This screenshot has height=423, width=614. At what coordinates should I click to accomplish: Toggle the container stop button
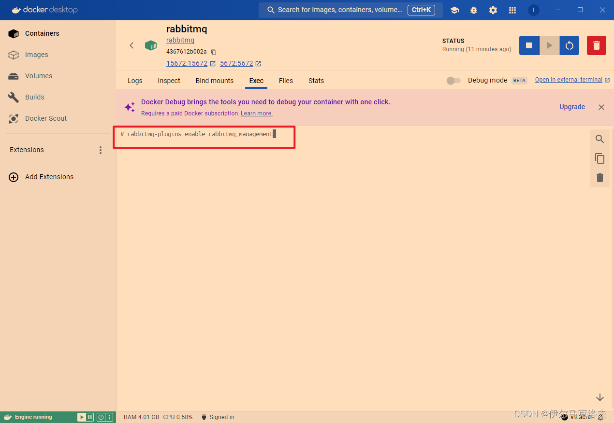coord(529,45)
